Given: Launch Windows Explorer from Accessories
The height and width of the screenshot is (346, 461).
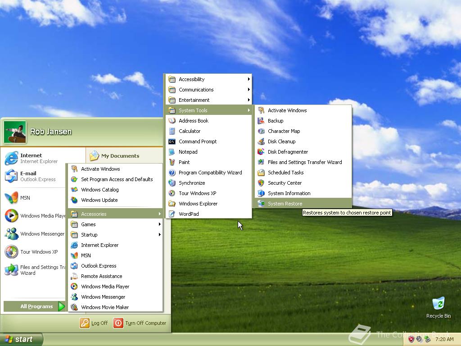Looking at the screenshot, I should 209,204.
